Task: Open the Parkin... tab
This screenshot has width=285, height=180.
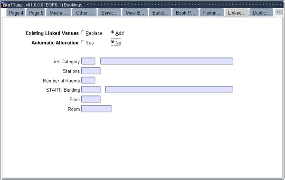Action: (x=212, y=13)
